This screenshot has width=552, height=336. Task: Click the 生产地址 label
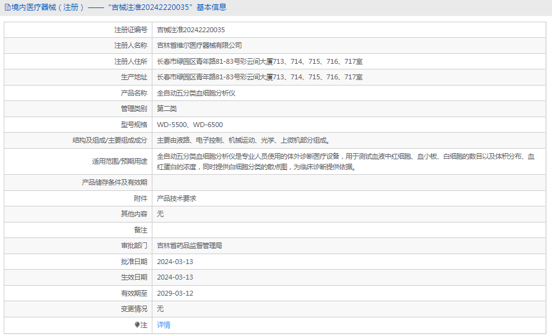click(134, 77)
